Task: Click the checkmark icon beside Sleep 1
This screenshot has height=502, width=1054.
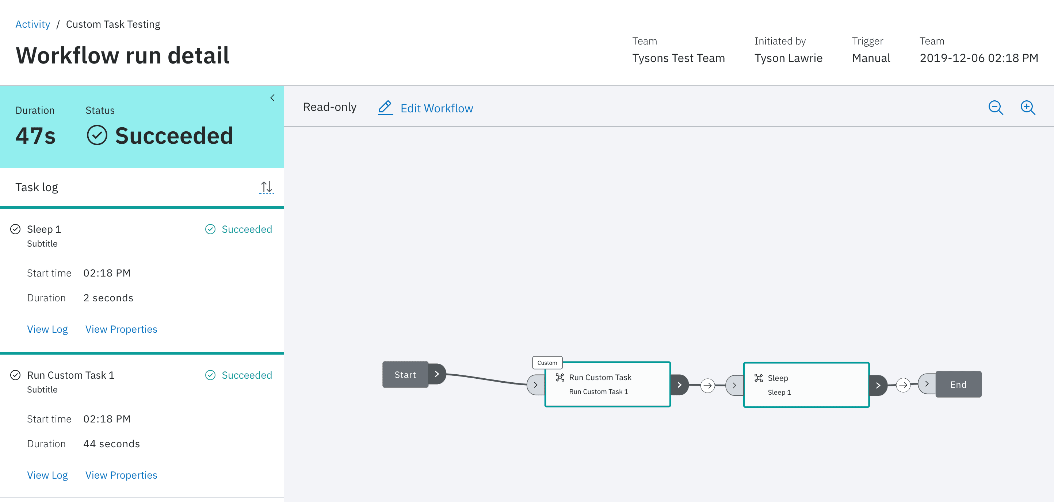Action: point(15,229)
